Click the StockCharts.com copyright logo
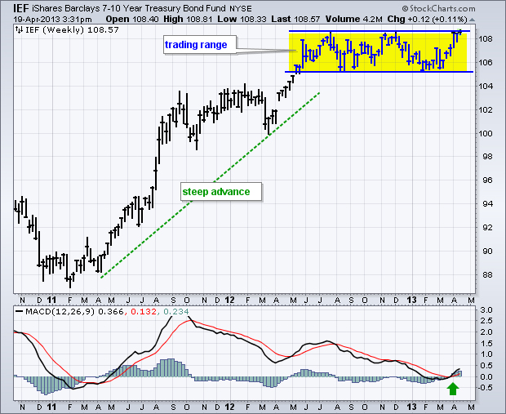Image resolution: width=506 pixels, height=414 pixels. tap(438, 9)
